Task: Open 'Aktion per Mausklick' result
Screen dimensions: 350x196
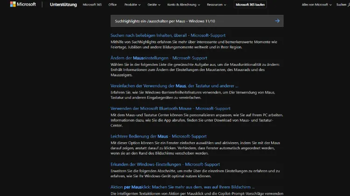Action: 182,187
